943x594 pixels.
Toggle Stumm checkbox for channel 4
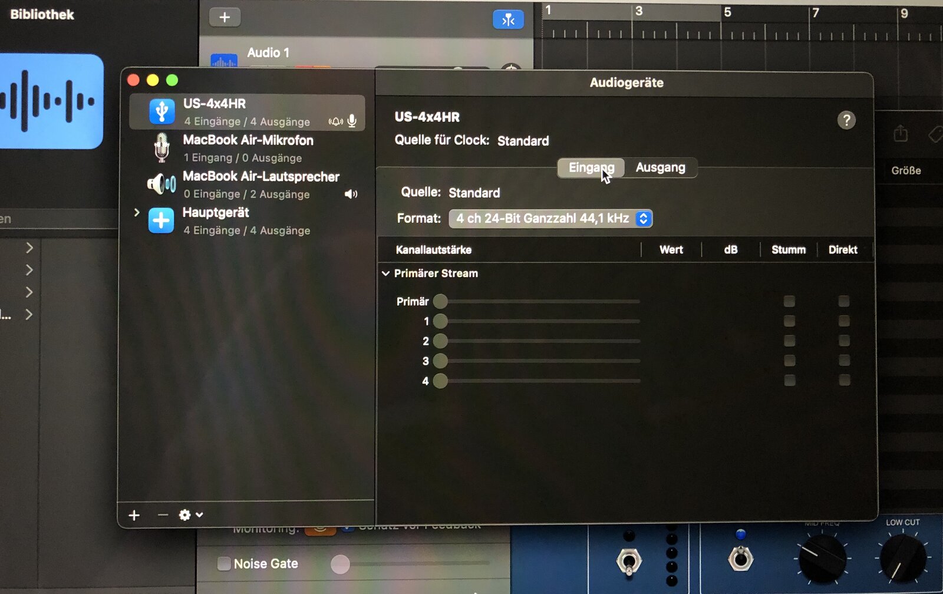pos(789,380)
